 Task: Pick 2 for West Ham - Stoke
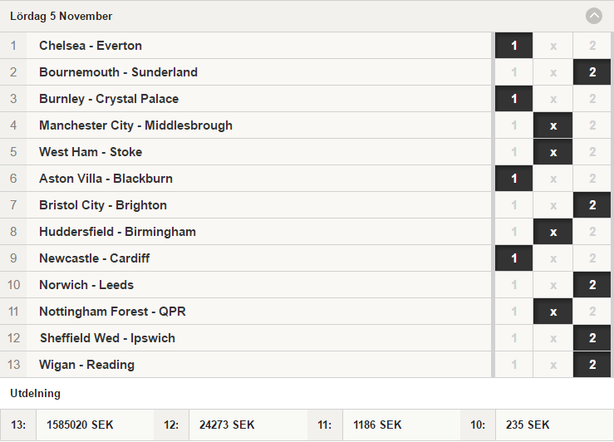[x=592, y=152]
